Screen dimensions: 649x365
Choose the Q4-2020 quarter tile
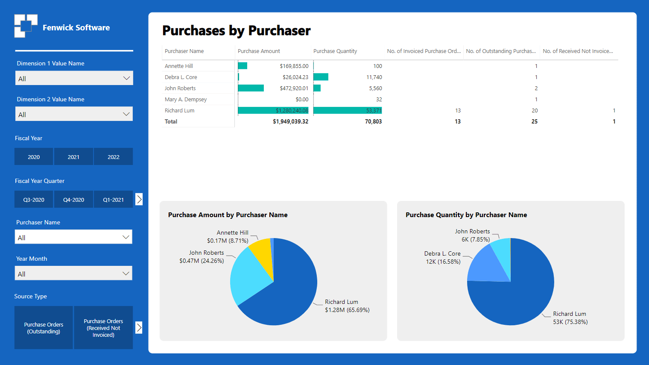tap(73, 200)
